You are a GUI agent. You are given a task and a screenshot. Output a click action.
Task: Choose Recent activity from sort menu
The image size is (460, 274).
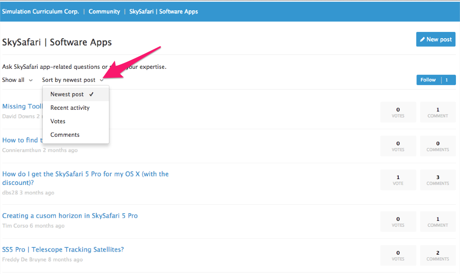click(76, 108)
